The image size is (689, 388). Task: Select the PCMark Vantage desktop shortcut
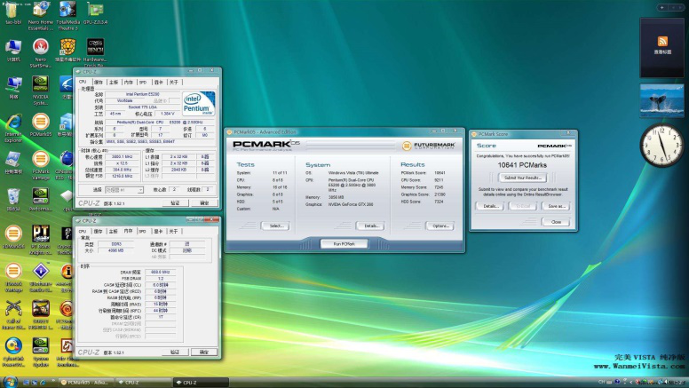click(40, 165)
